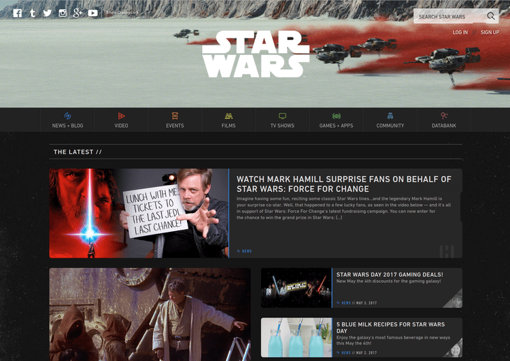Open the Tumblr social icon

coord(32,13)
